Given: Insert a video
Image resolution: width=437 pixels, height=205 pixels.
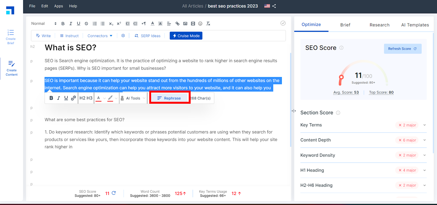Looking at the screenshot, I should [x=193, y=24].
